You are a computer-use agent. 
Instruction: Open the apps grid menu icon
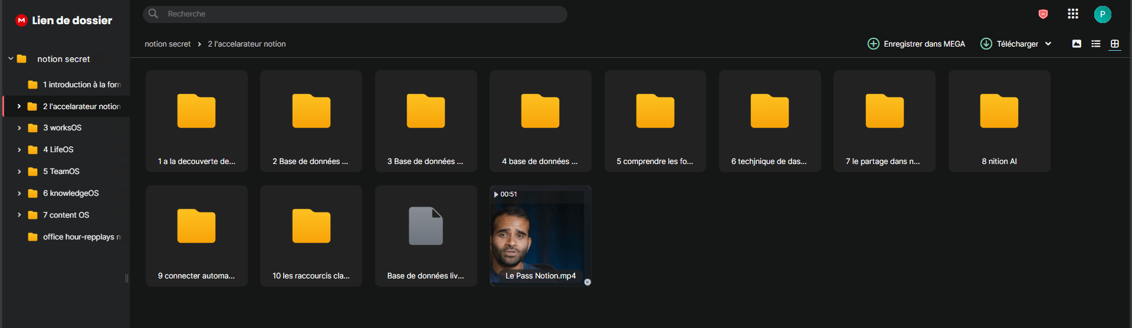tap(1072, 14)
